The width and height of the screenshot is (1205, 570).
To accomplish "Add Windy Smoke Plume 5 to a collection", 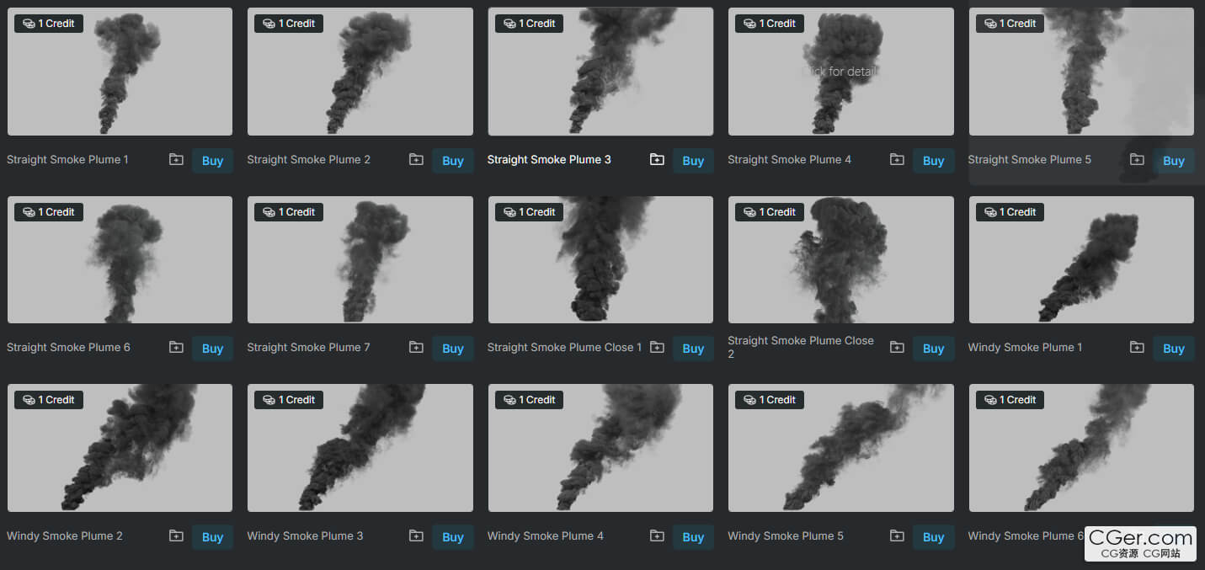I will (897, 535).
